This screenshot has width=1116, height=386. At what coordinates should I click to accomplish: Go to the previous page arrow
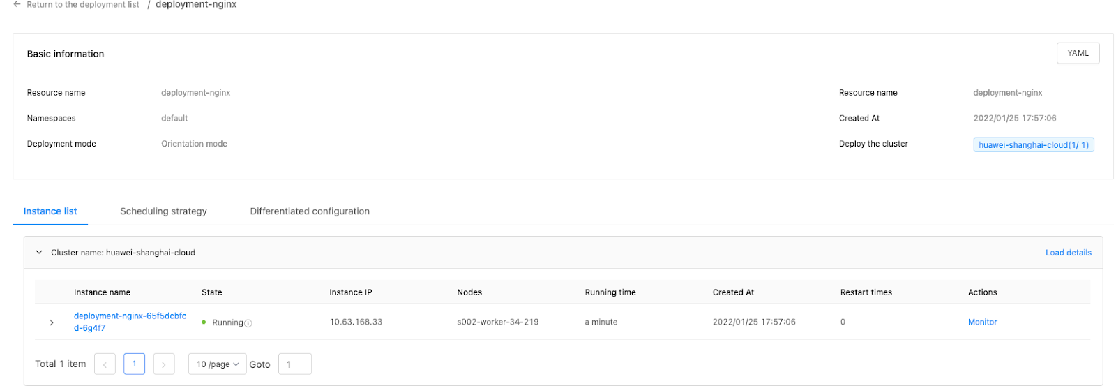tap(105, 364)
